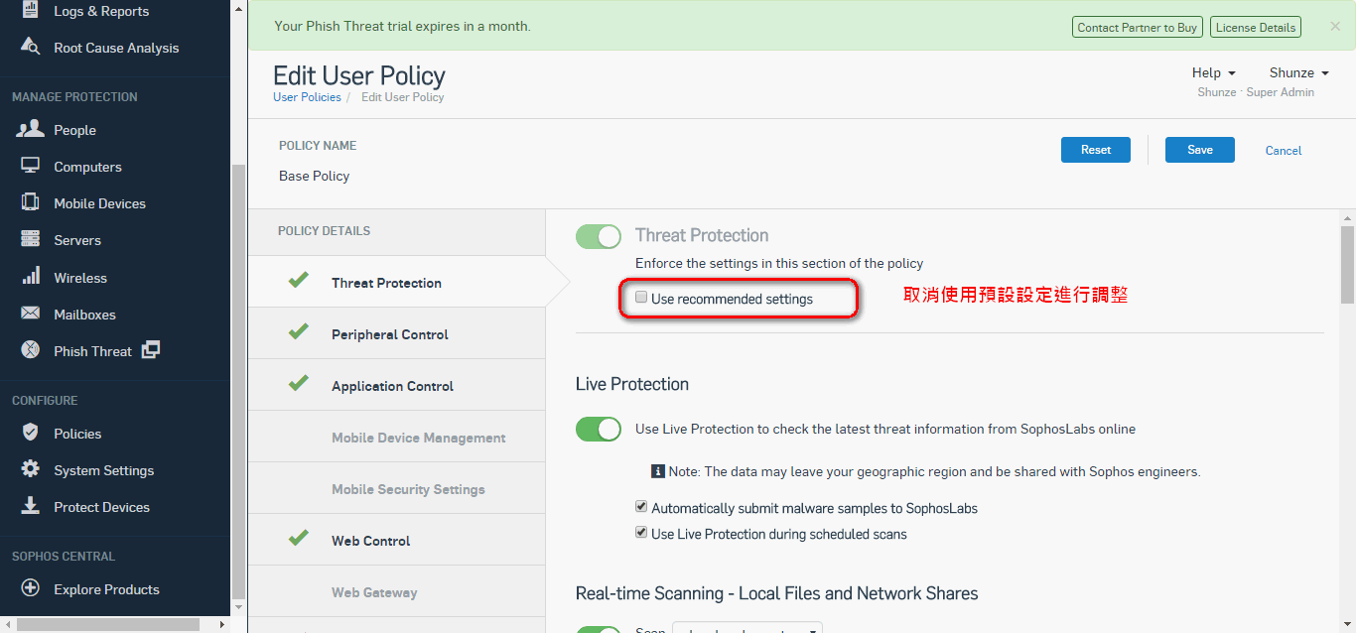Screen dimensions: 1356x633
Task: Select the Mobile Security Settings tab
Action: click(397, 488)
